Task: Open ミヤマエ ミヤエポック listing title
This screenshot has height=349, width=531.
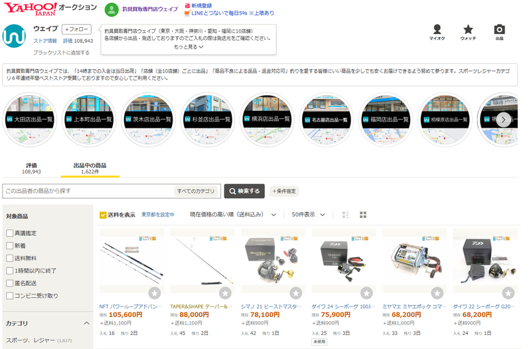Action: (x=414, y=306)
